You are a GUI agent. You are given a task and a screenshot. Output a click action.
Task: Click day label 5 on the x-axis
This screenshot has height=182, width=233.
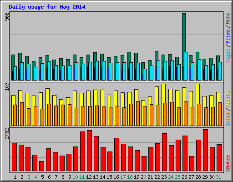tap(42, 177)
